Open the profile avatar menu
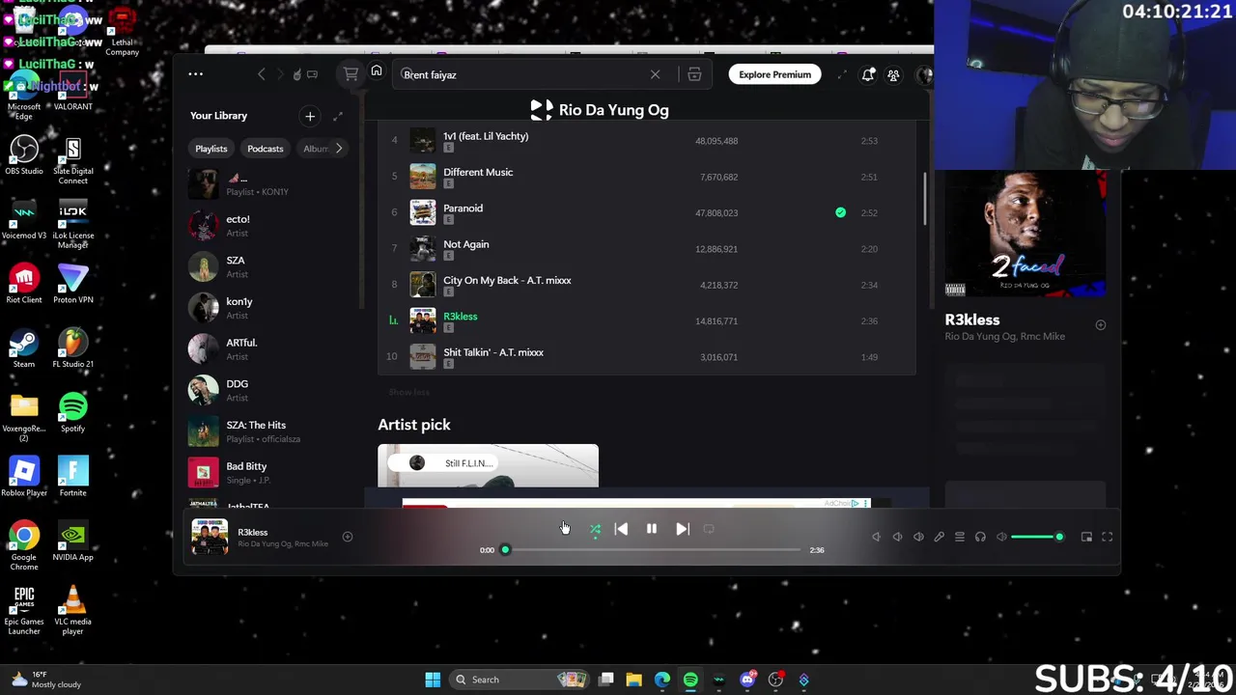The image size is (1236, 695). [924, 74]
